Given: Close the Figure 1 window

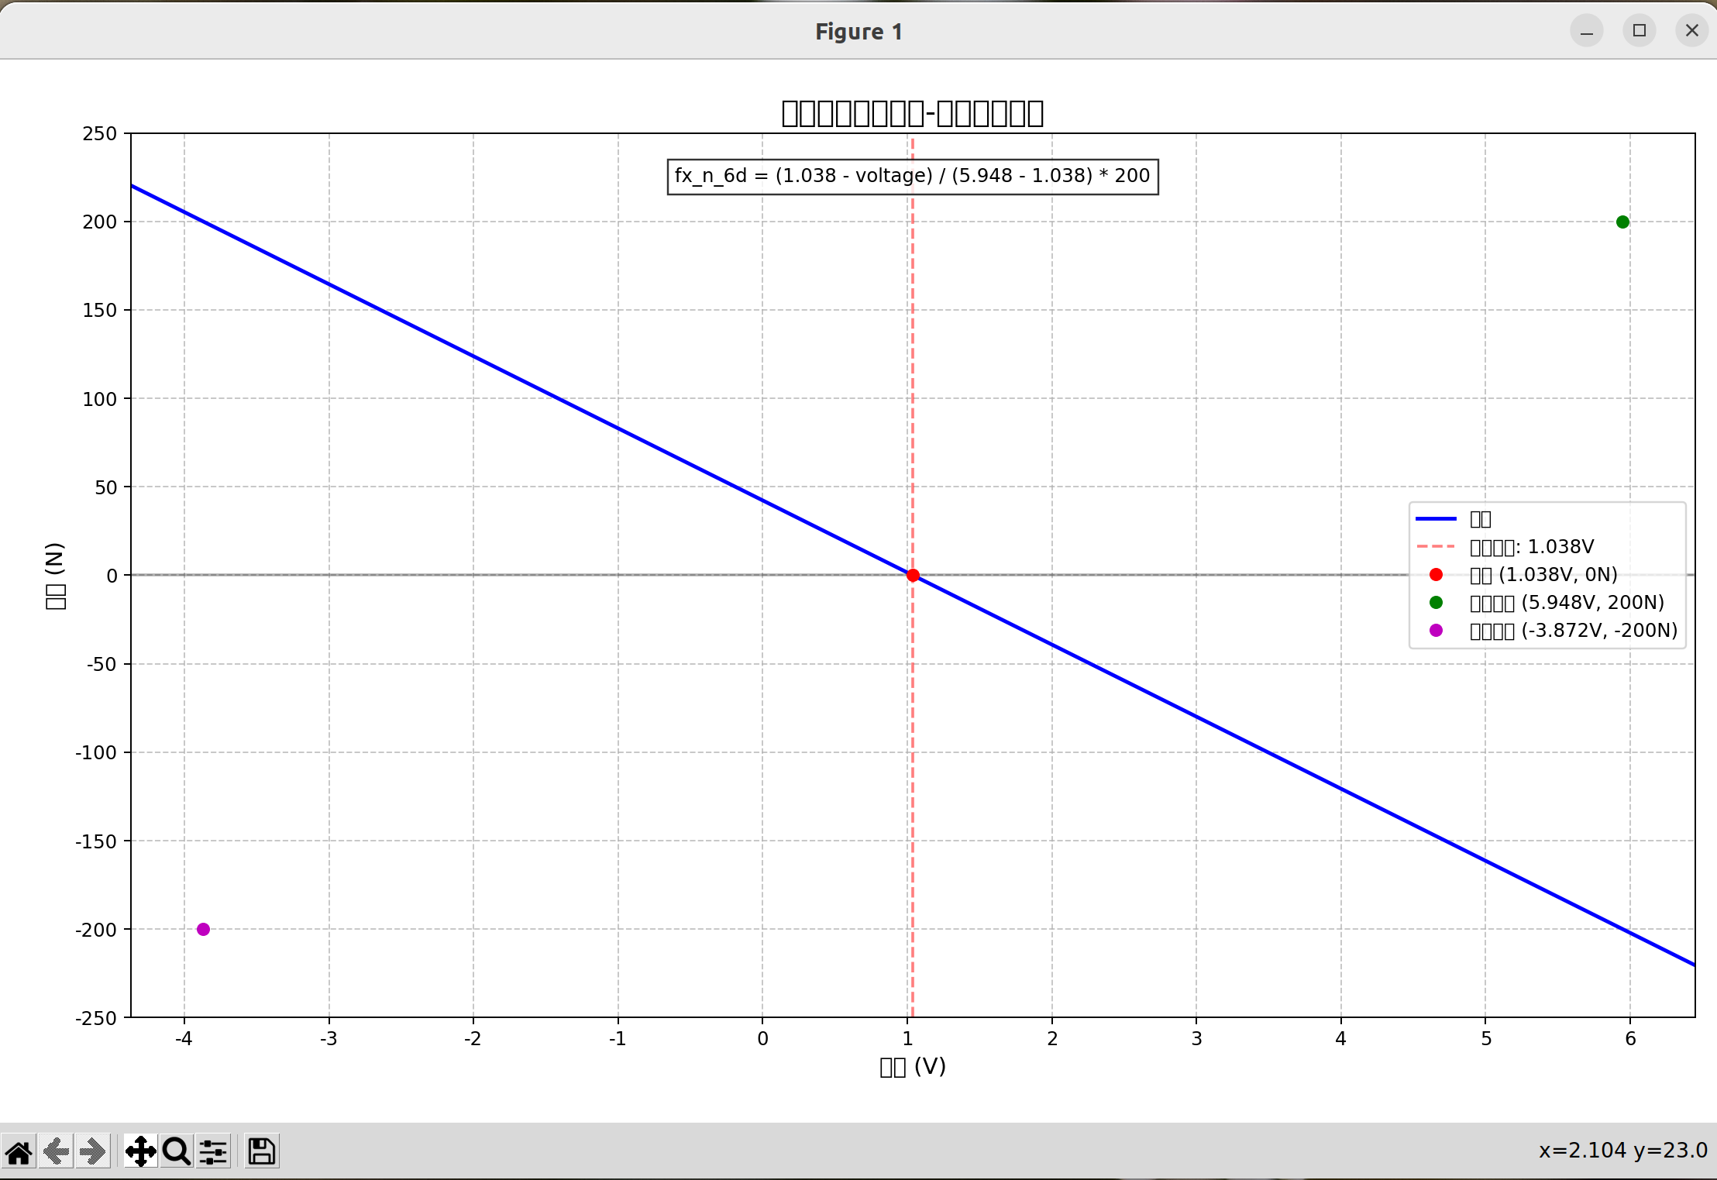Looking at the screenshot, I should [x=1691, y=31].
